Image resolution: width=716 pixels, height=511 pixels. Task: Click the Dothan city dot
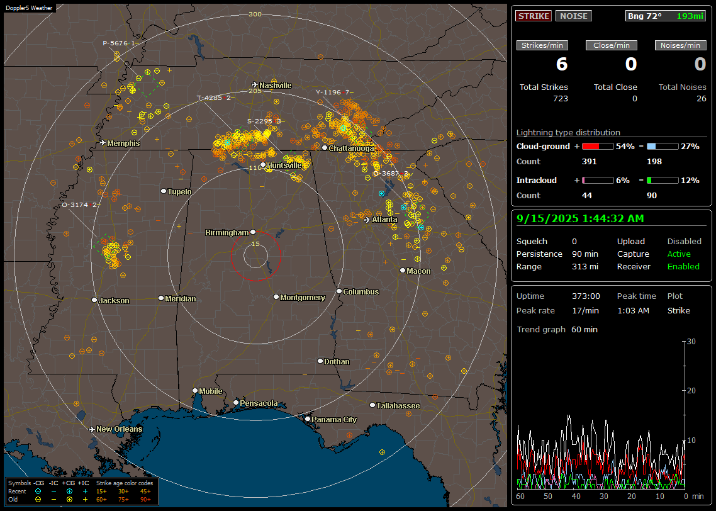point(320,361)
